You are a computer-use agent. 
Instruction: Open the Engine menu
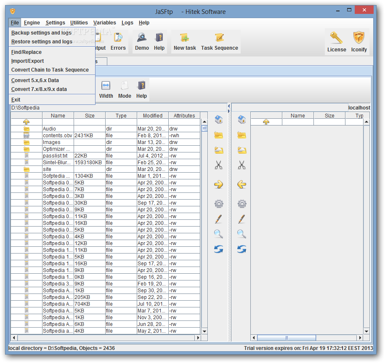click(x=32, y=23)
